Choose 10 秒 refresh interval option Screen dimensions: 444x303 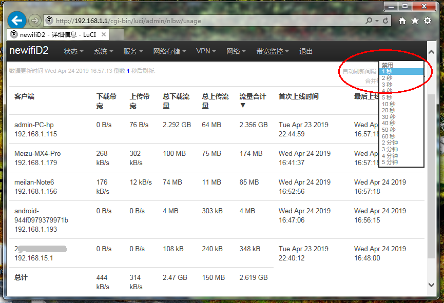click(389, 104)
